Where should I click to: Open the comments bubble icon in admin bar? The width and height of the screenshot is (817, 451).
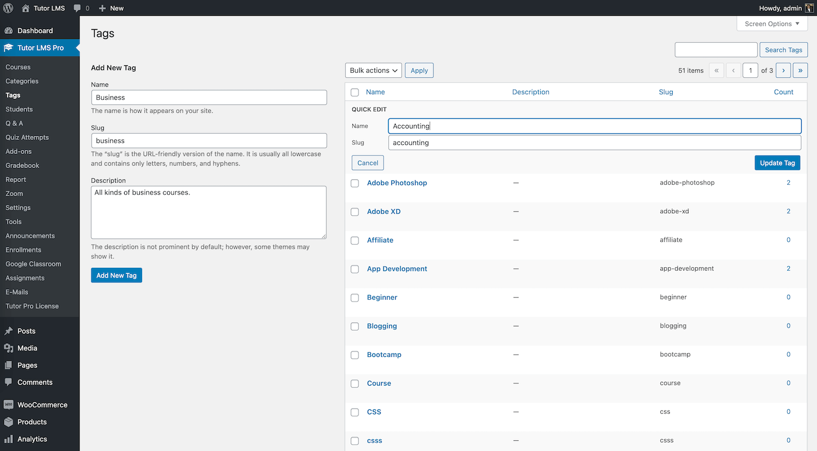tap(77, 8)
